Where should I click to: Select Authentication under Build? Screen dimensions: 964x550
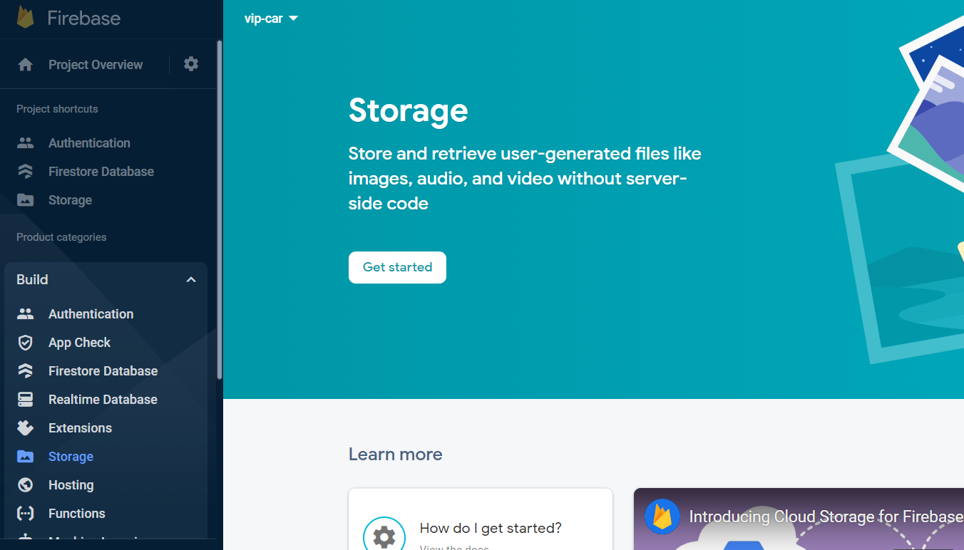[91, 314]
